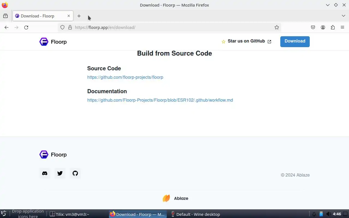Go back to the previous page
349x218 pixels.
(7, 27)
